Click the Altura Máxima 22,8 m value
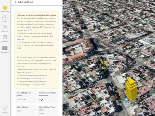Viewport: 155px width, 116px height. pos(19,111)
